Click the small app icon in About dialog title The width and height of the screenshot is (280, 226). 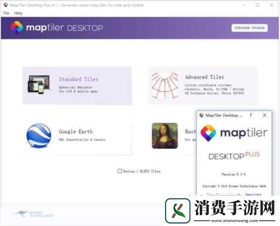pos(202,115)
